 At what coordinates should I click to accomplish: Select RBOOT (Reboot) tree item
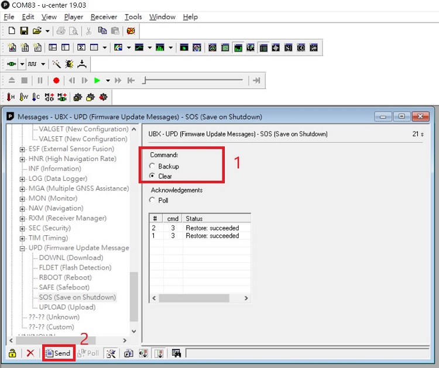(65, 277)
